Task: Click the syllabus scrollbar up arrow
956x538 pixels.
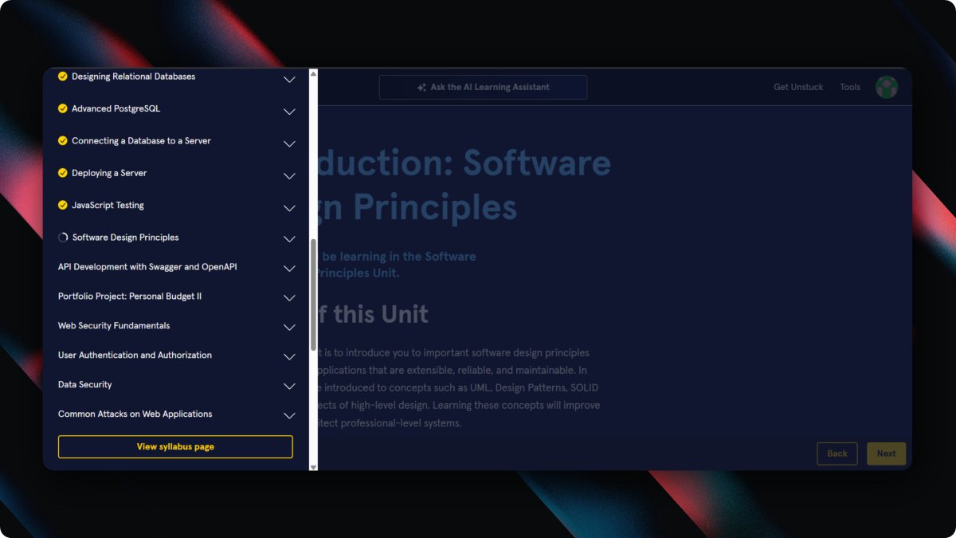Action: click(x=313, y=73)
